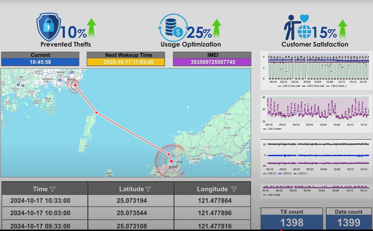Click the IMEI value 353500725507745
The image size is (373, 231).
pyautogui.click(x=213, y=62)
